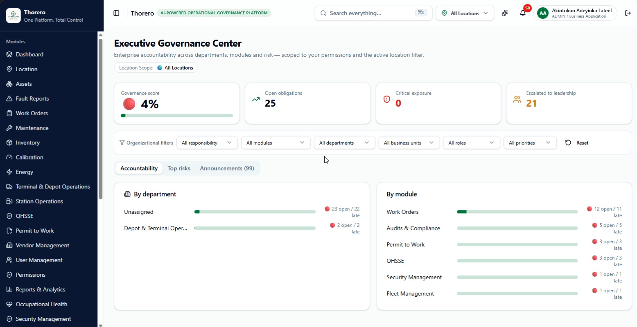Screen dimensions: 637x327
Task: Open Permissions in the sidebar
Action: point(31,275)
